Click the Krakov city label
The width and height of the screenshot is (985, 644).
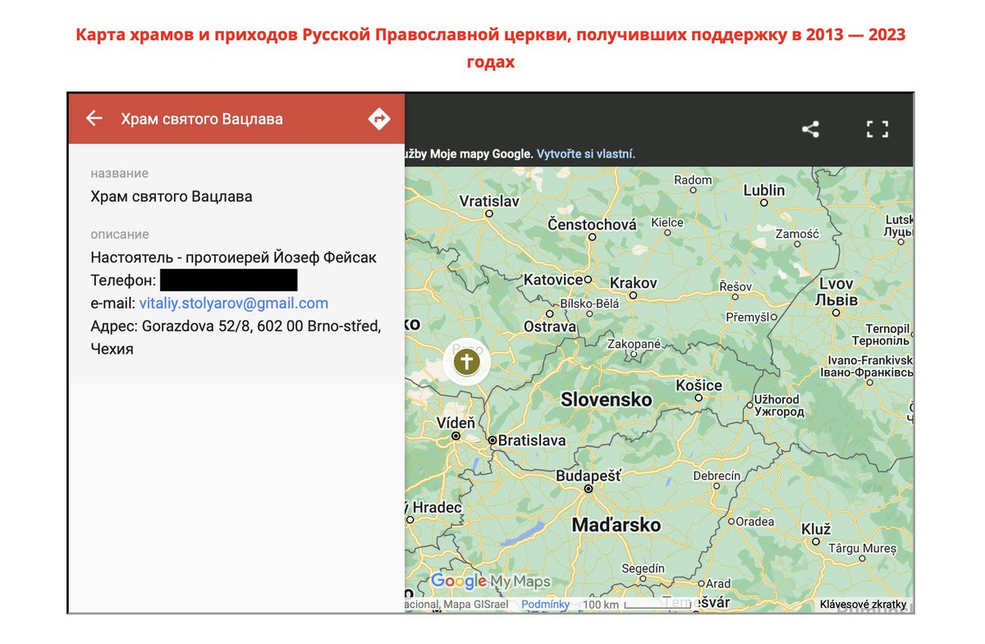634,282
